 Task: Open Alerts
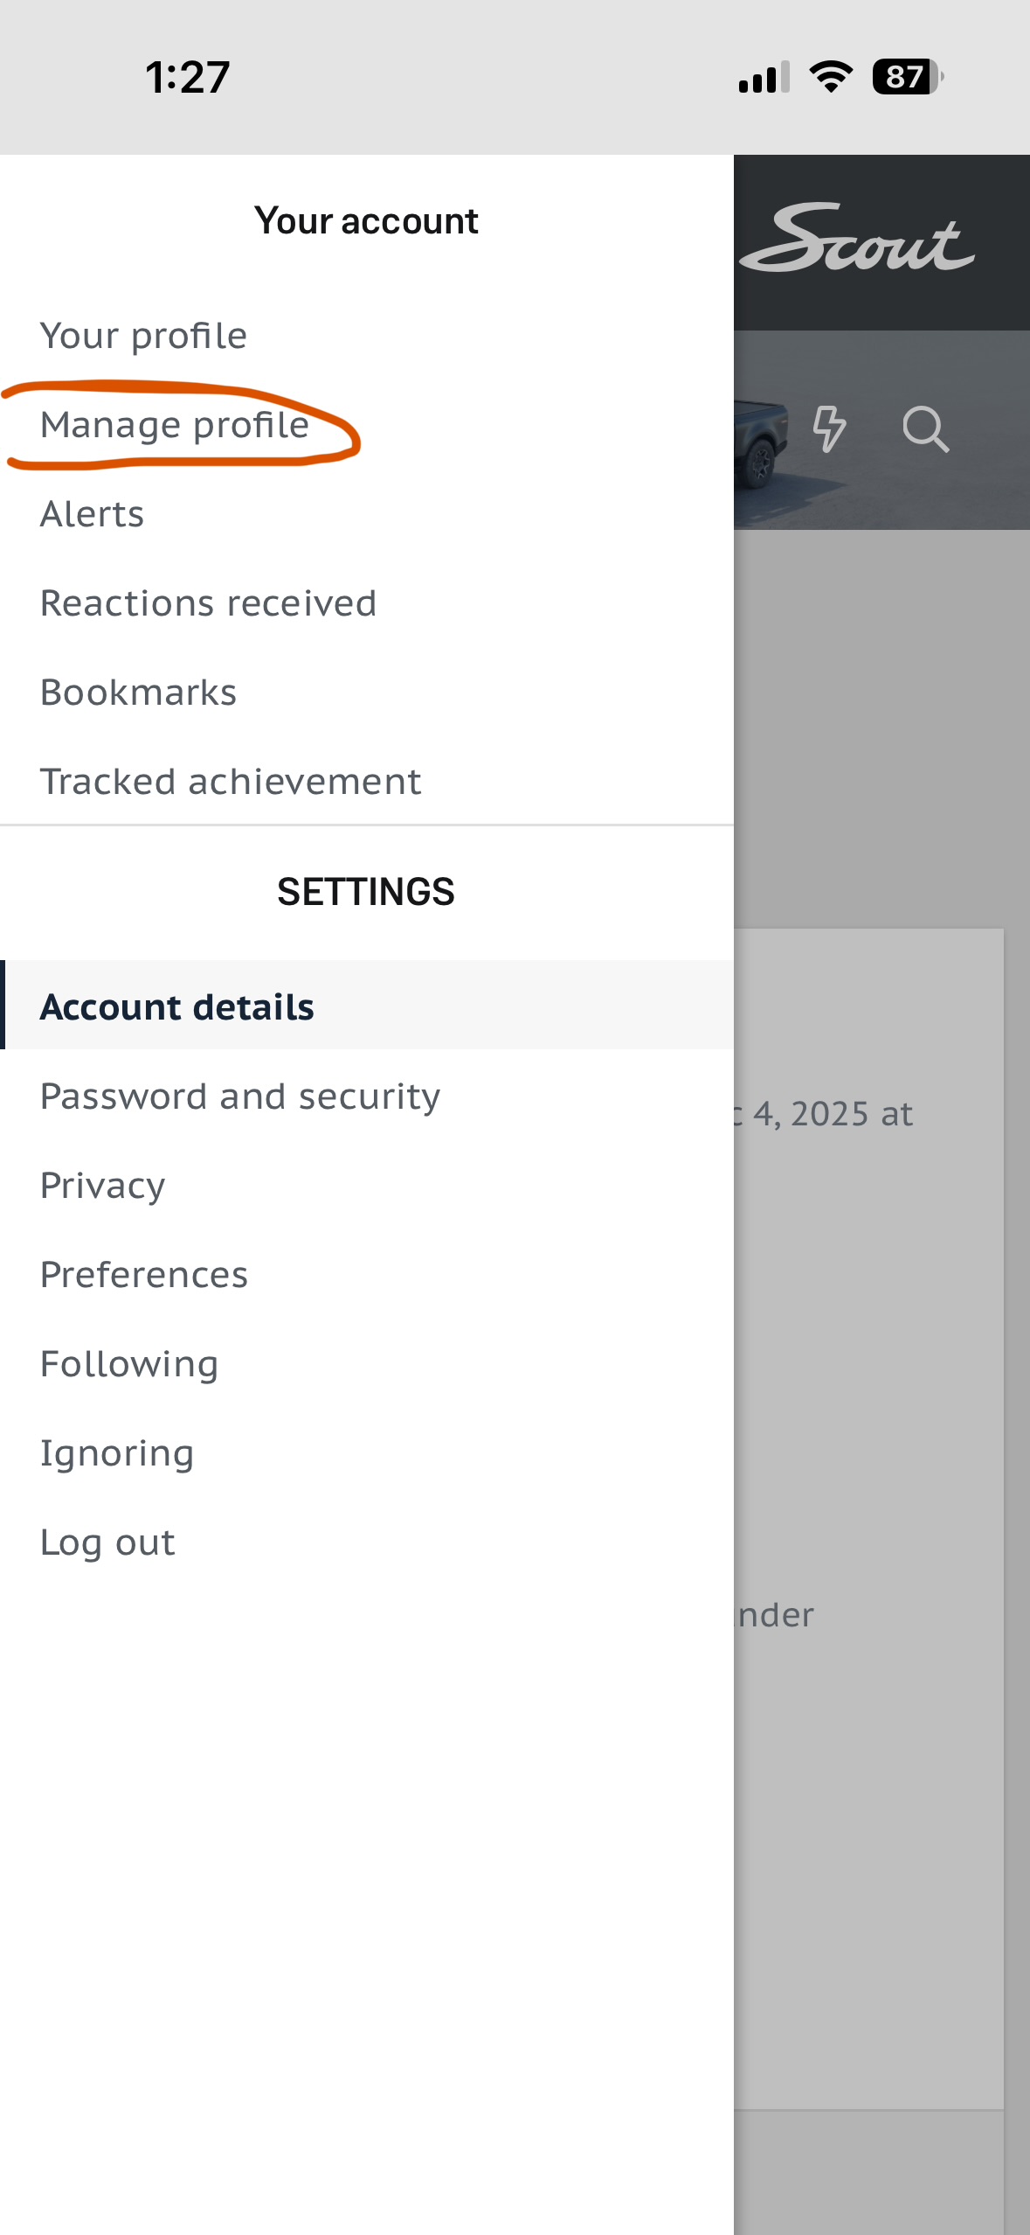point(93,514)
